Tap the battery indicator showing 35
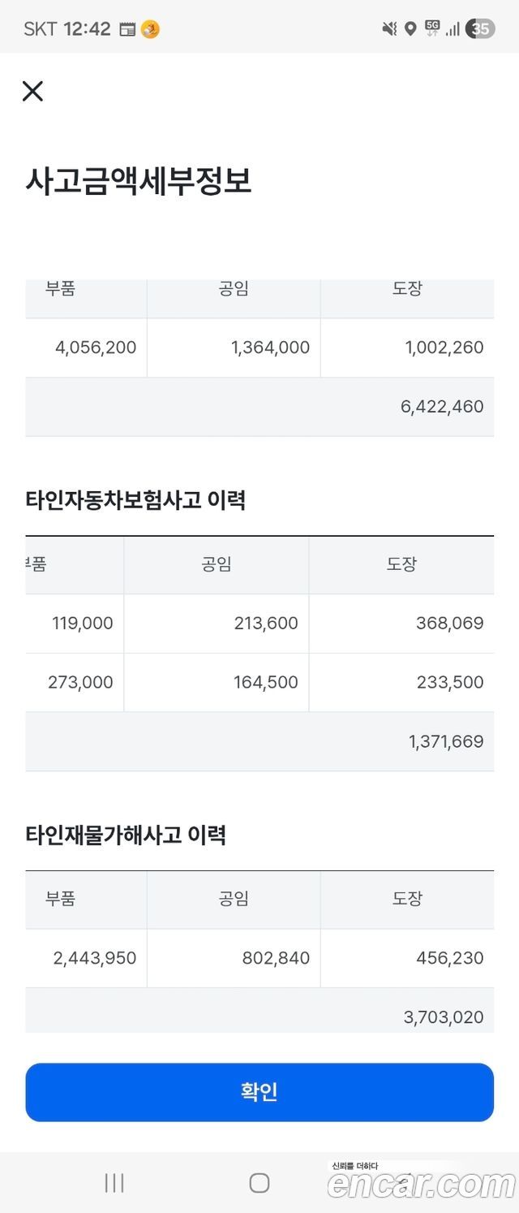 (x=480, y=29)
